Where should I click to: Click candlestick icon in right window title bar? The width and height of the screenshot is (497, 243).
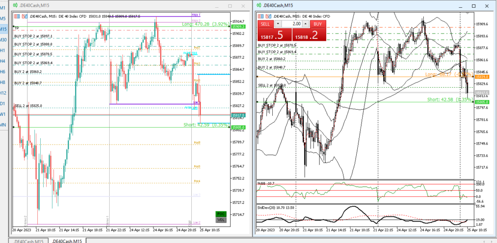[x=259, y=5]
